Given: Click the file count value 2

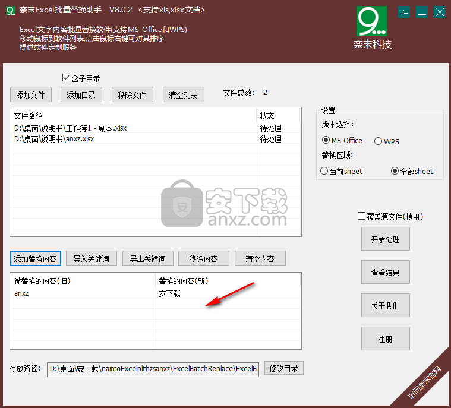Looking at the screenshot, I should click(265, 93).
